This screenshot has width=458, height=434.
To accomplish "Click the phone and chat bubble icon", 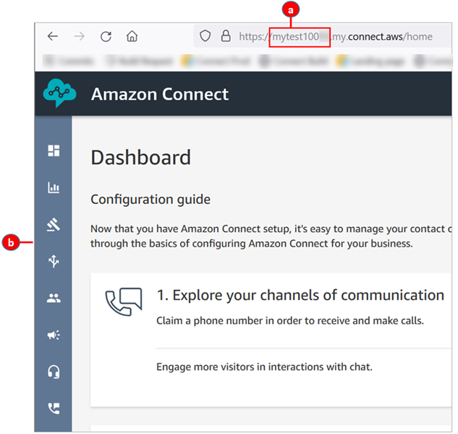I will (x=124, y=302).
